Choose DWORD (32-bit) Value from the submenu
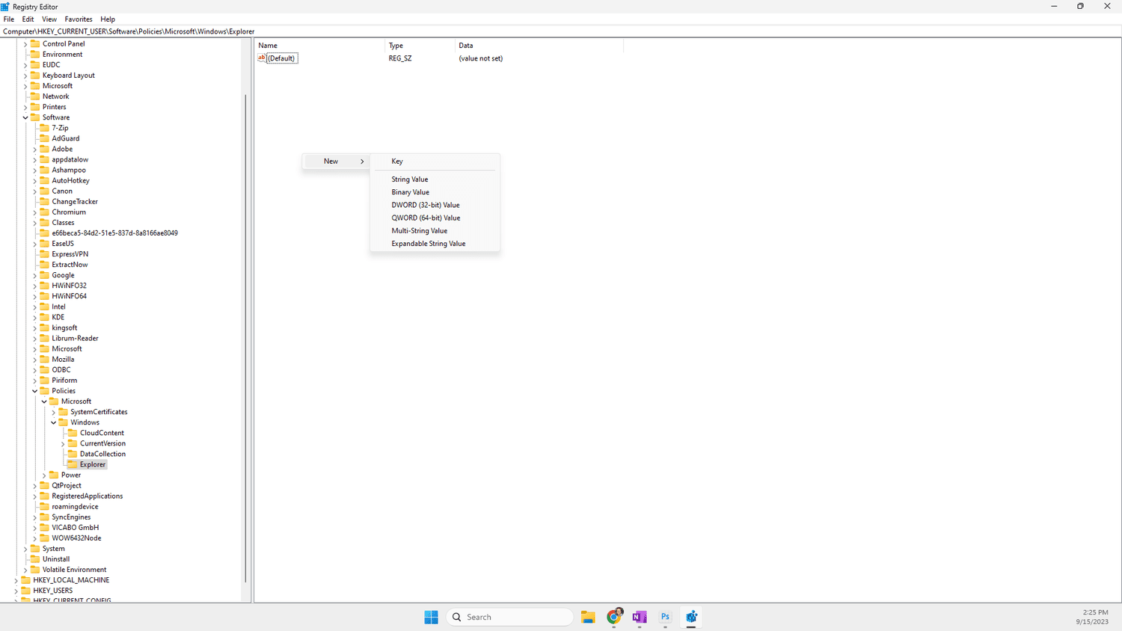Image resolution: width=1122 pixels, height=631 pixels. tap(425, 205)
